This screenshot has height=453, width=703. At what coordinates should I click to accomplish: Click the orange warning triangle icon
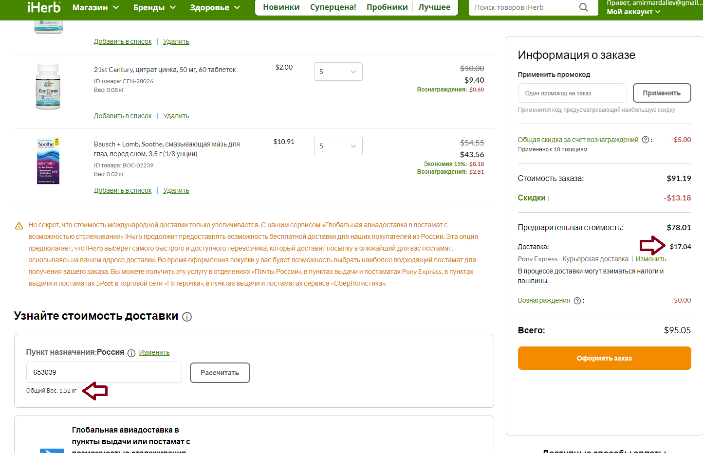pyautogui.click(x=19, y=226)
